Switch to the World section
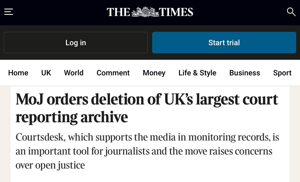This screenshot has height=182, width=300. pyautogui.click(x=74, y=73)
